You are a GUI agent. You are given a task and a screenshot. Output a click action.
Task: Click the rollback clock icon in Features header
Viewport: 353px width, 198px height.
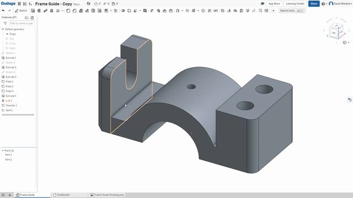coord(32,18)
